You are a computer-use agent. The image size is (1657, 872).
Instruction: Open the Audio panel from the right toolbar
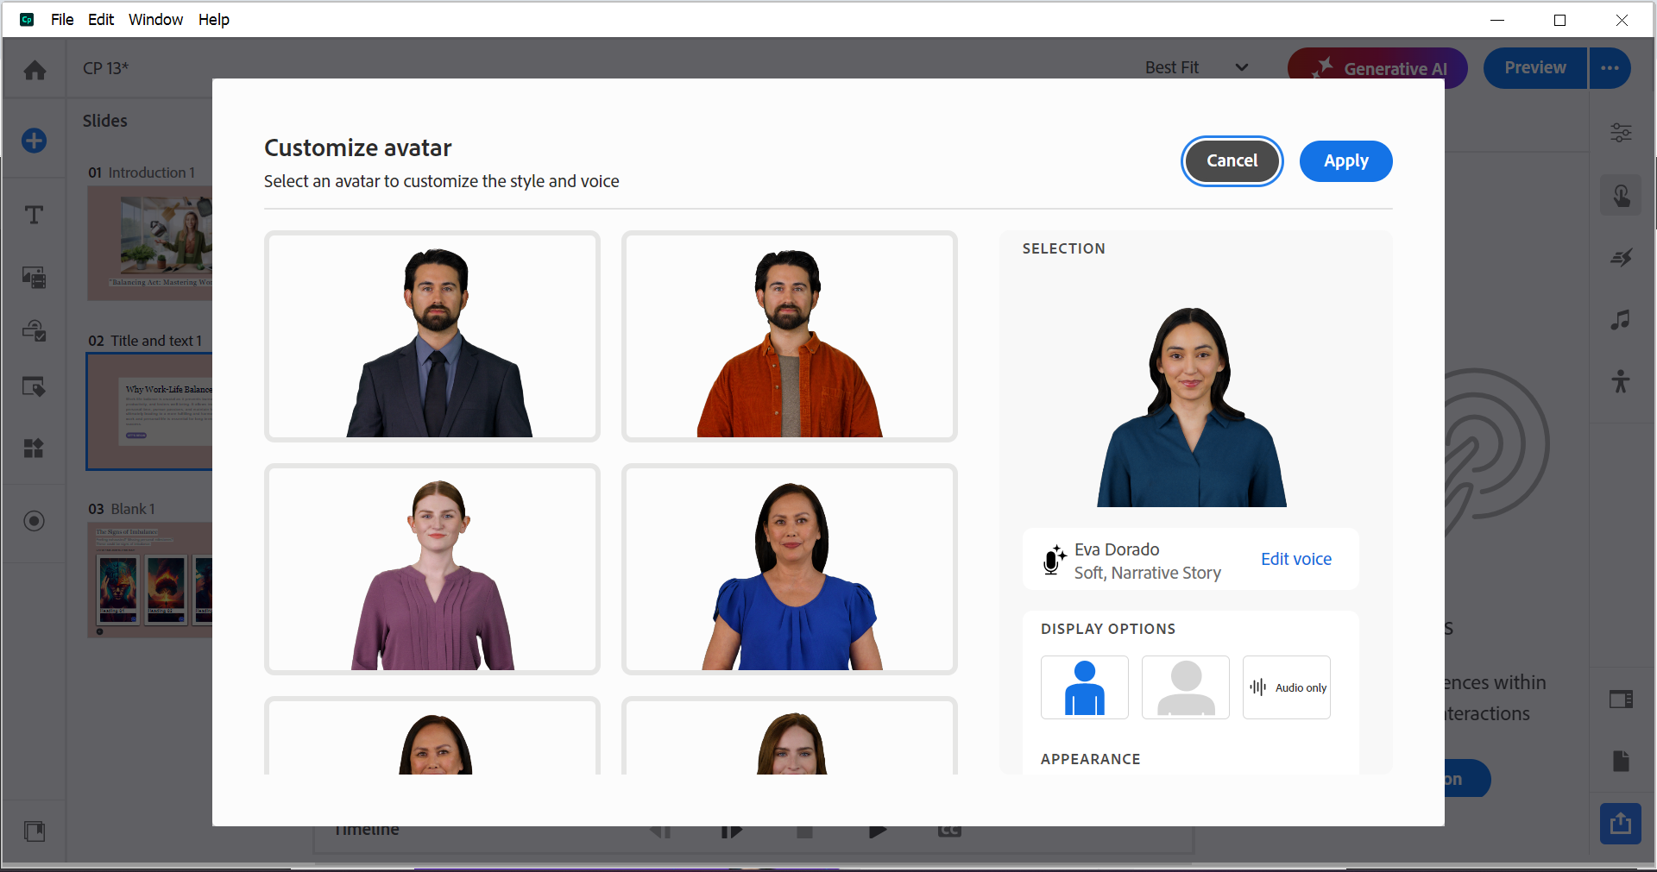click(1620, 320)
